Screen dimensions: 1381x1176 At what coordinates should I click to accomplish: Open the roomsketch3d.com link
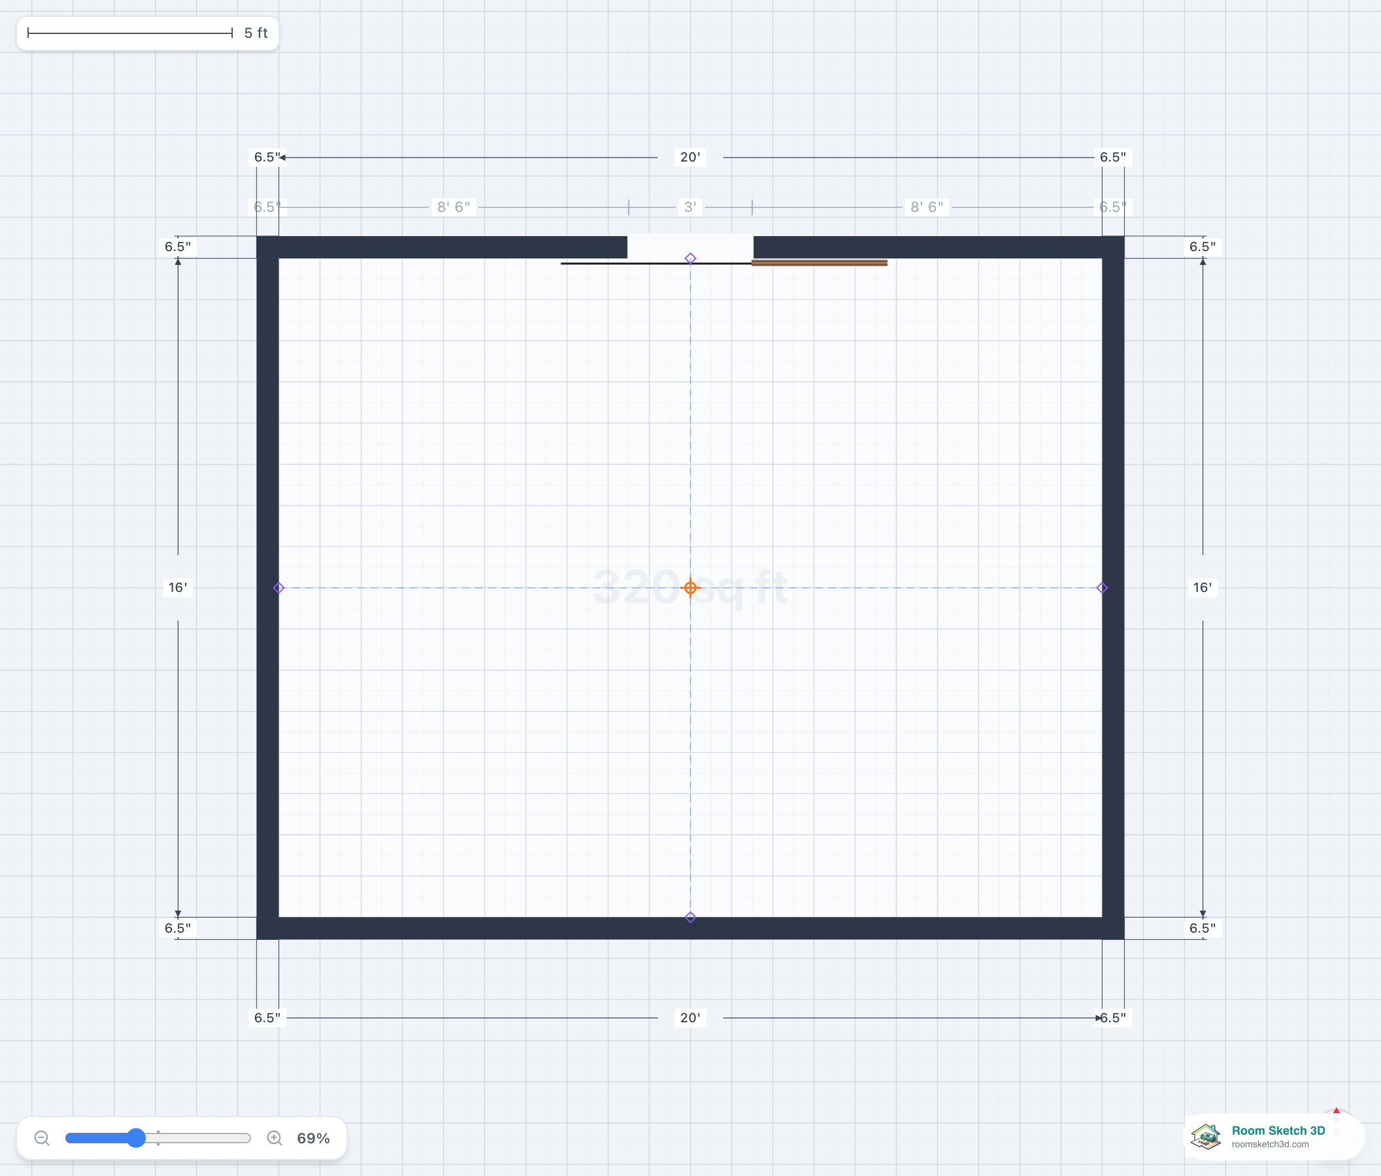point(1270,1144)
